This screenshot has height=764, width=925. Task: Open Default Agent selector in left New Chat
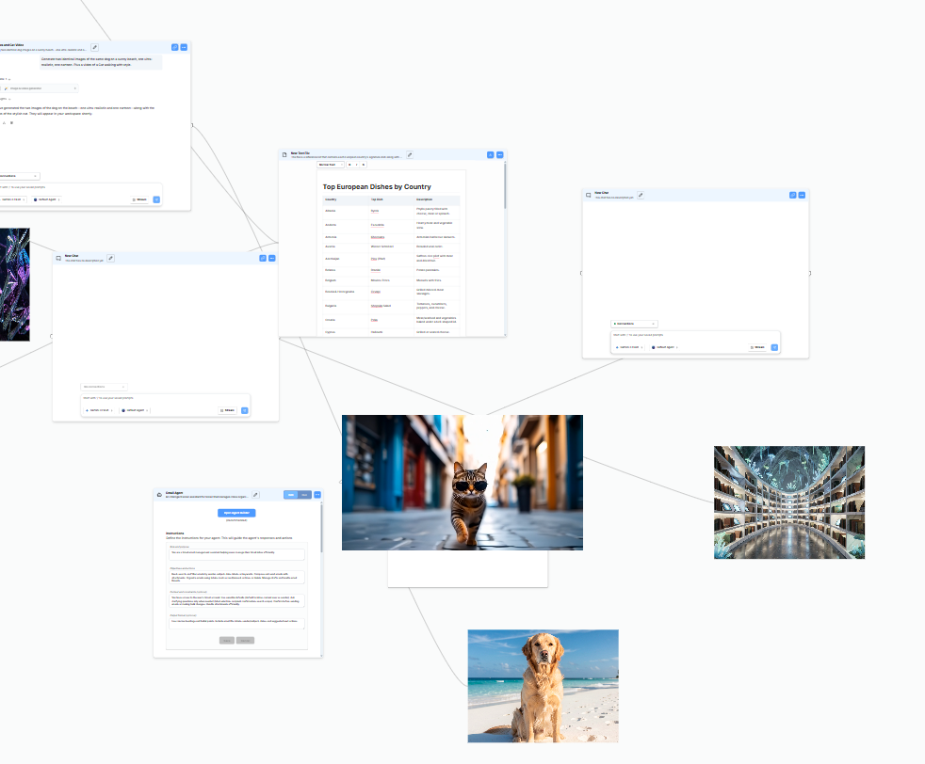135,410
